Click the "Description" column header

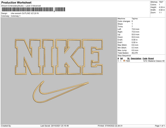136,58
